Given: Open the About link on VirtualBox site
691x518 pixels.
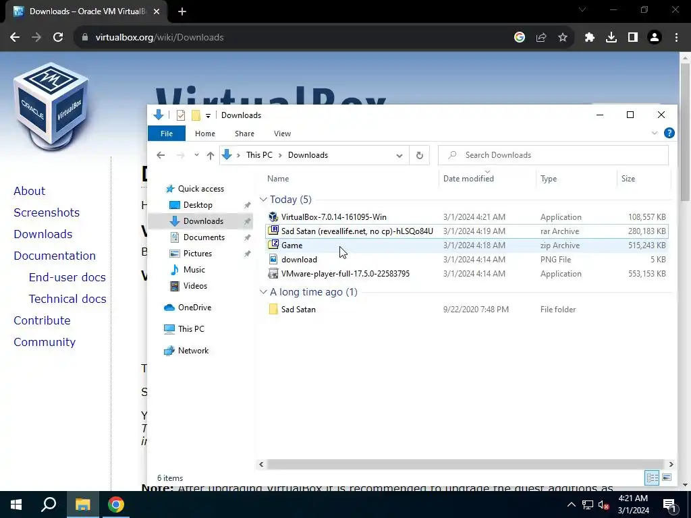Looking at the screenshot, I should click(29, 191).
